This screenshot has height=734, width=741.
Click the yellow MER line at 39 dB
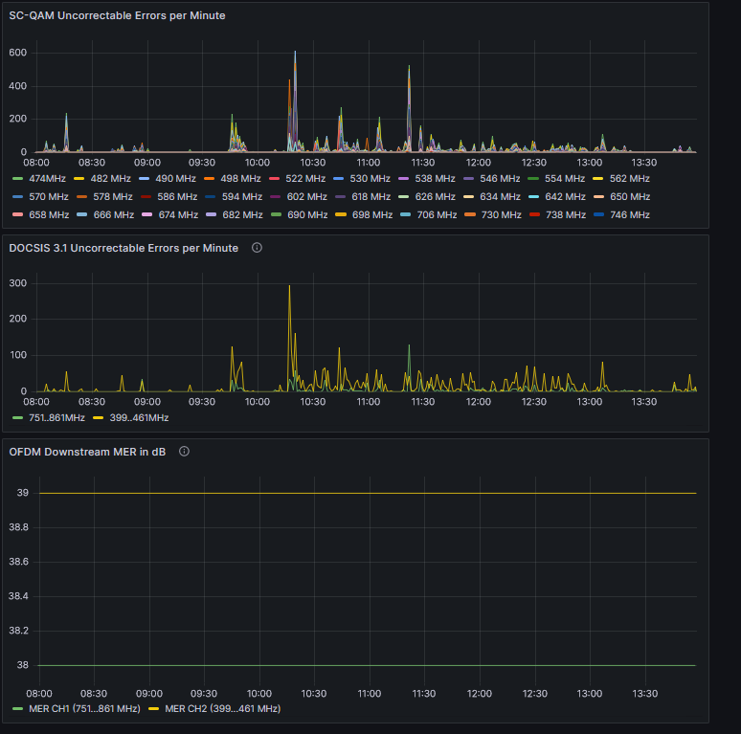click(x=368, y=493)
